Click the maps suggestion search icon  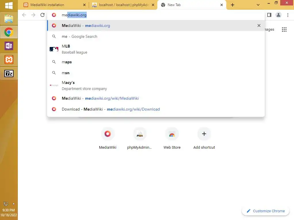54,62
